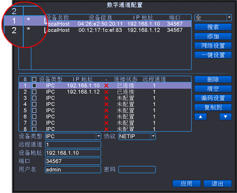
Task: Click the empty 密码 password field
Action: click(137, 170)
